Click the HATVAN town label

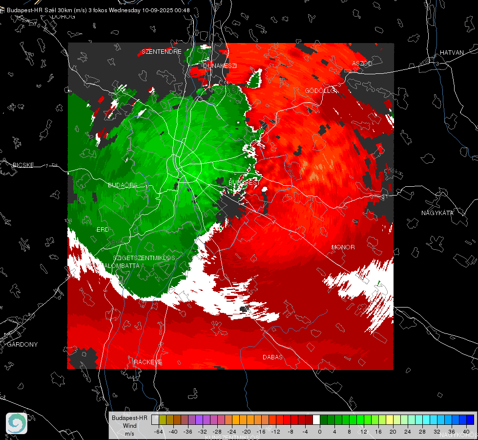[x=452, y=52]
